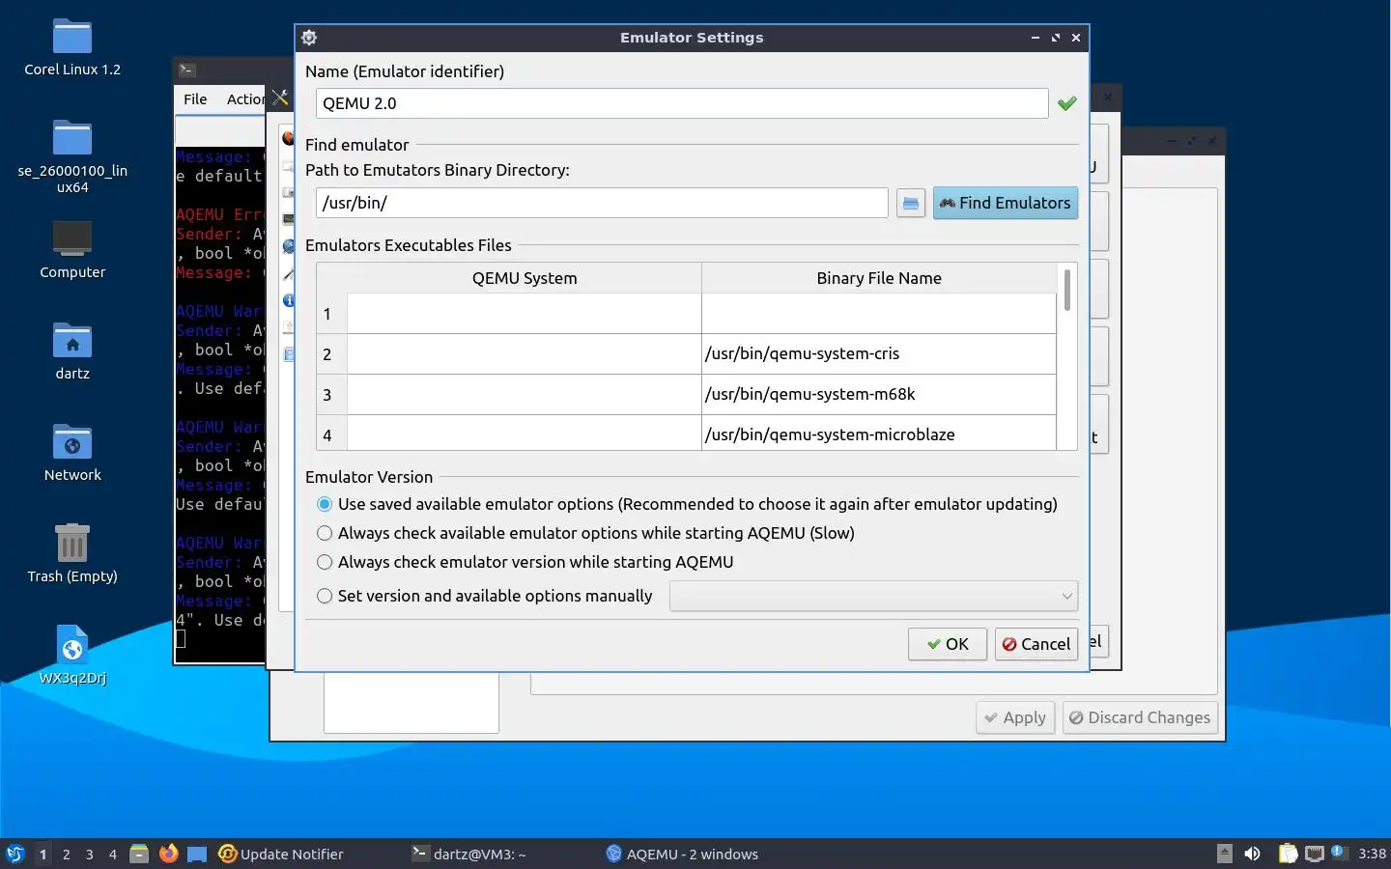Image resolution: width=1391 pixels, height=869 pixels.
Task: Click the /usr/bin/qemu-system-m68k cell
Action: [x=879, y=394]
